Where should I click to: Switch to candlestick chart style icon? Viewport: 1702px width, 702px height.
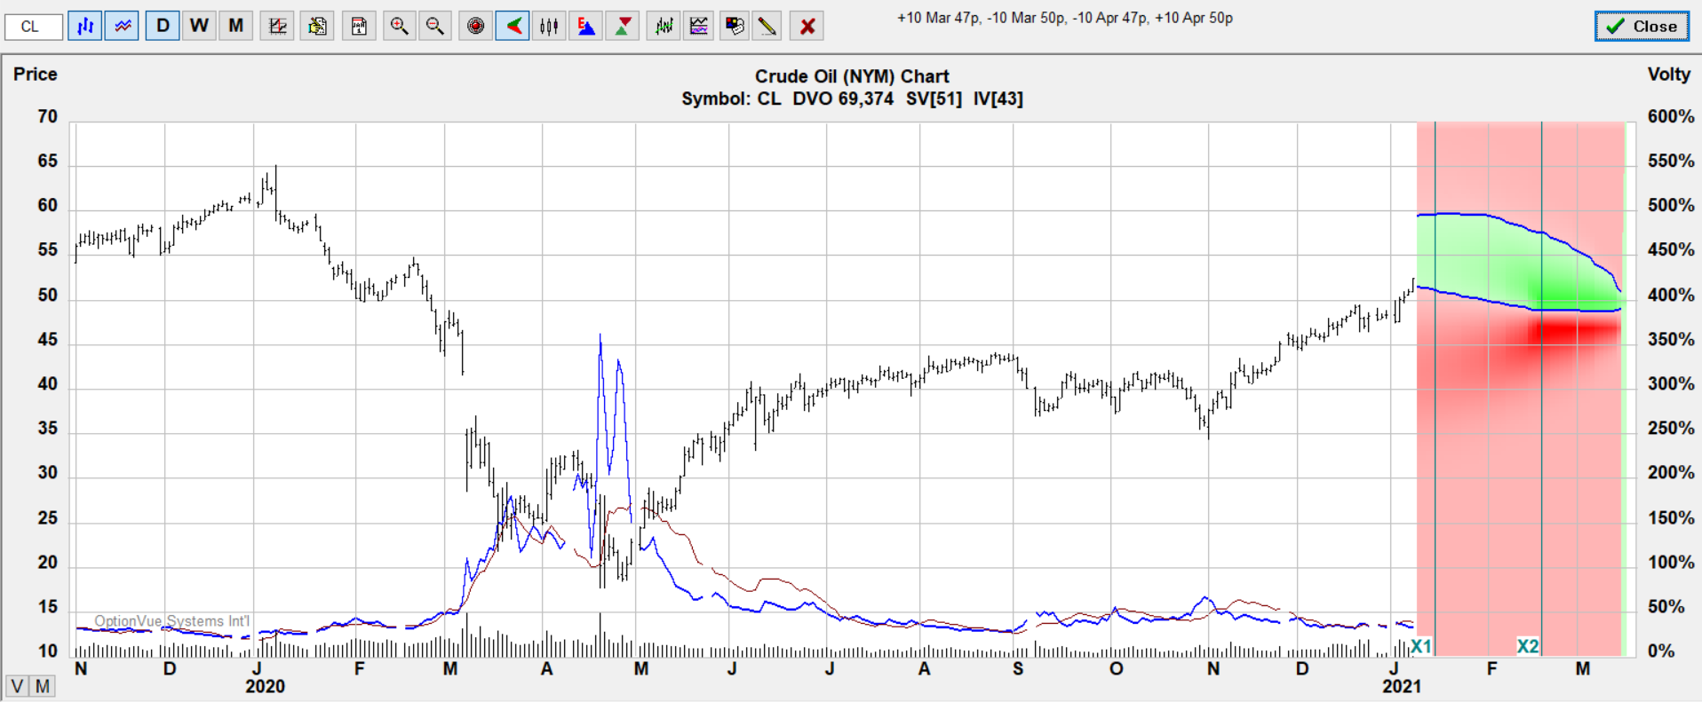pos(549,26)
